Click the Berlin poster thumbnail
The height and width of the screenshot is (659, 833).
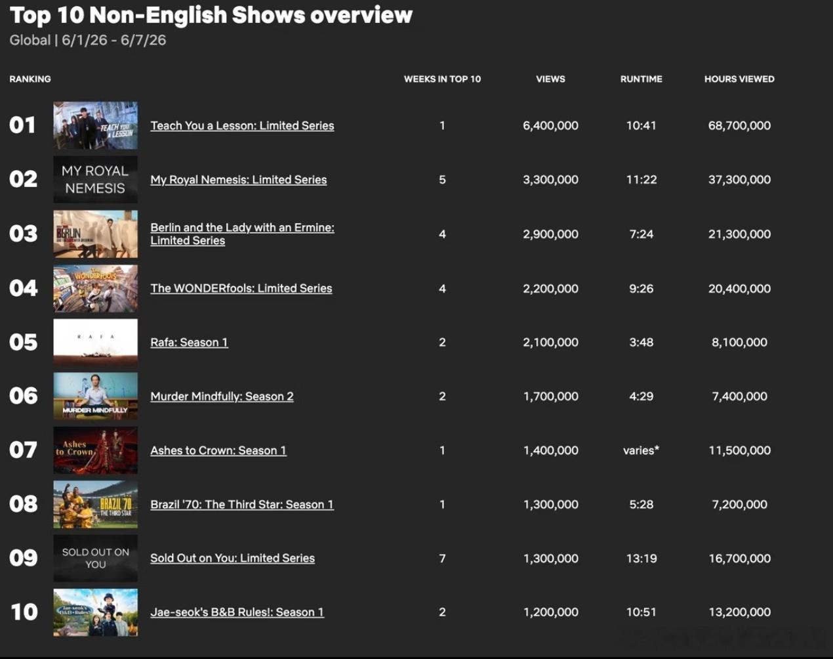pyautogui.click(x=95, y=234)
